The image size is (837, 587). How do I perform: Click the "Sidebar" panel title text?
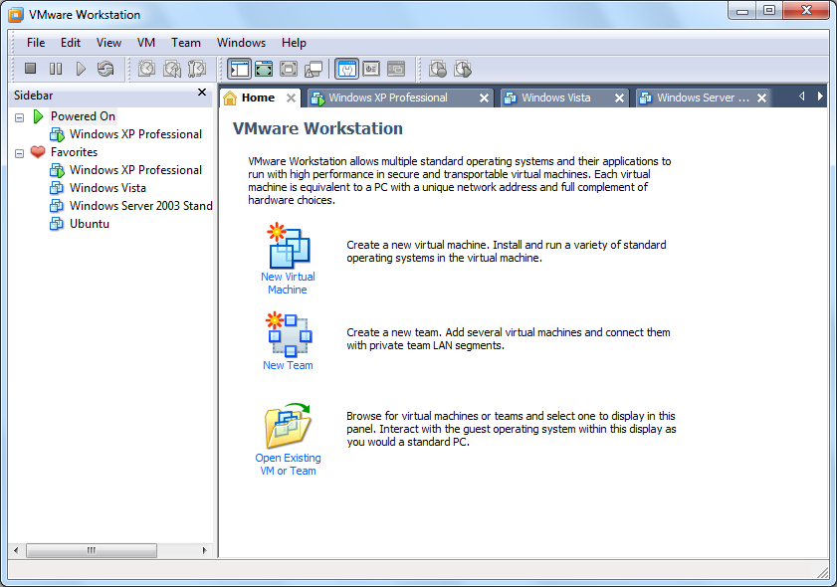33,96
